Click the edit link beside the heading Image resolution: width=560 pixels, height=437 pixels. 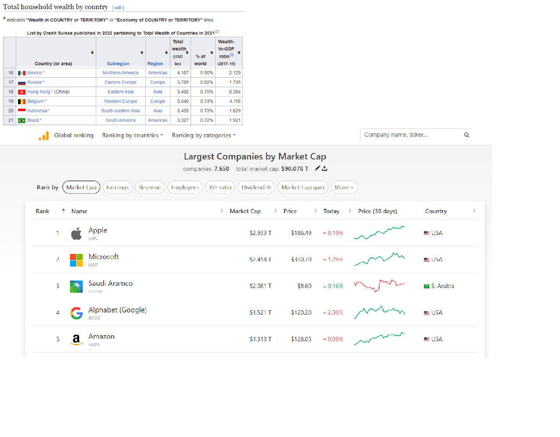(118, 8)
